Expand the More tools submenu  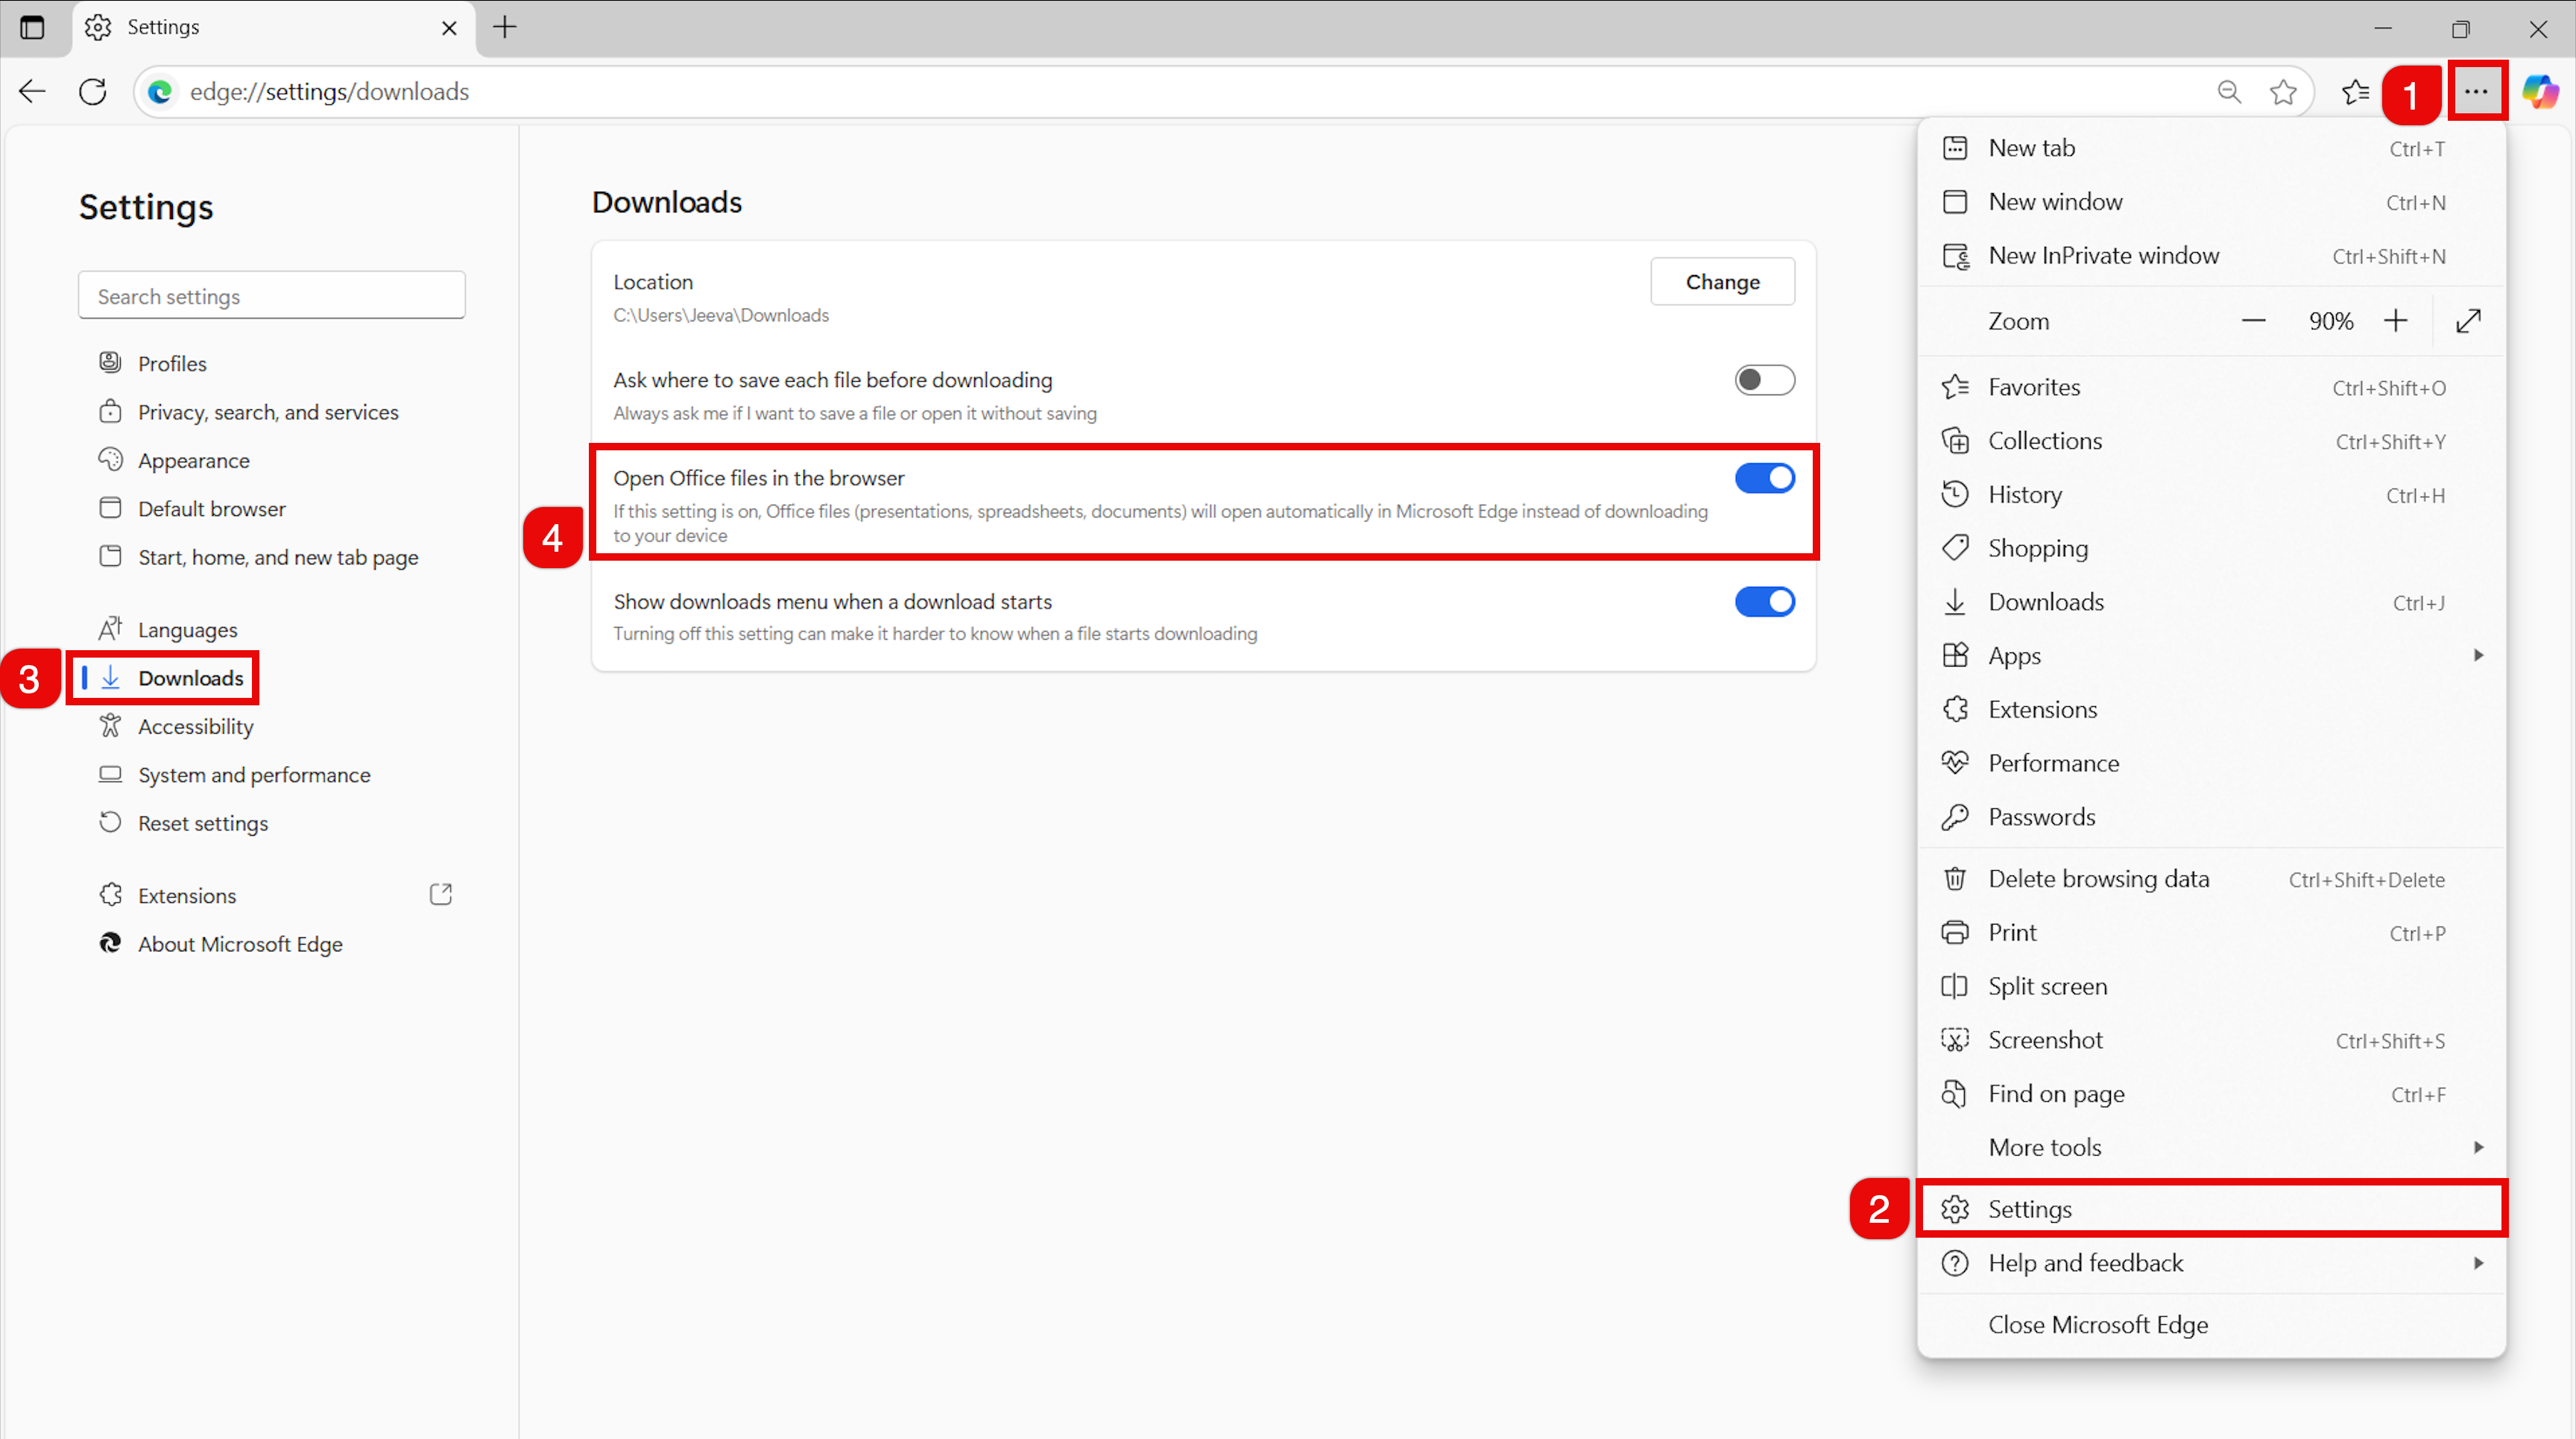coord(2479,1147)
